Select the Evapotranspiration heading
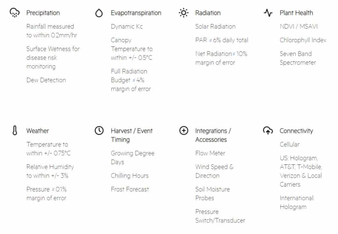The width and height of the screenshot is (338, 234). pyautogui.click(x=136, y=13)
